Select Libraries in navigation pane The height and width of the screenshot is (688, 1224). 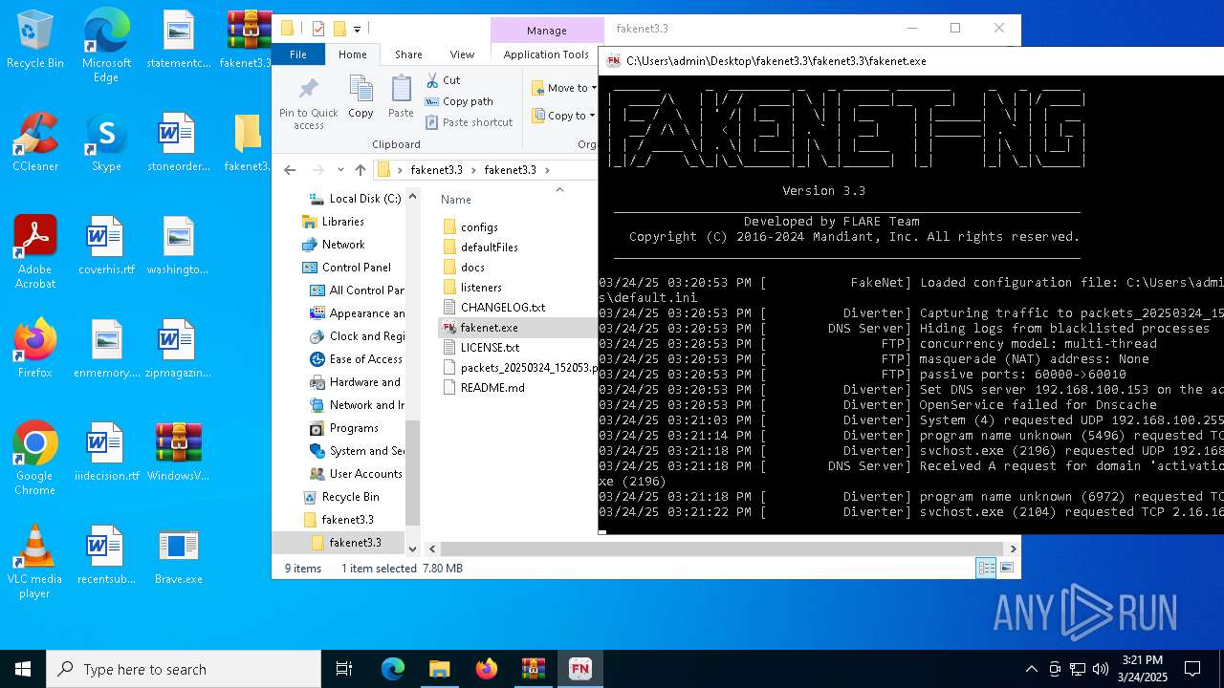(x=333, y=222)
